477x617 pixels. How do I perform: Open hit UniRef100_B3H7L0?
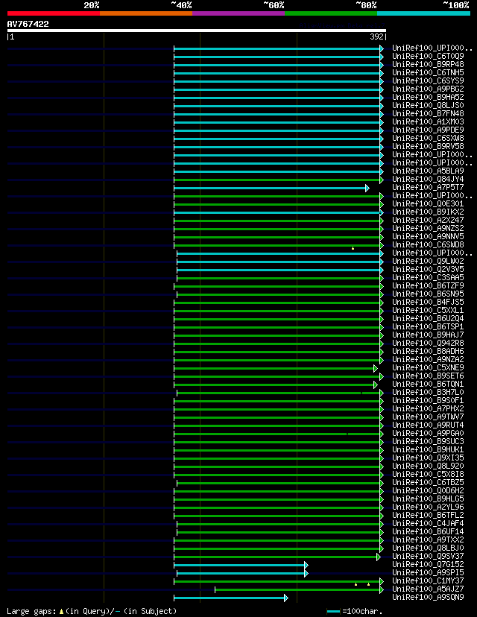coord(428,392)
